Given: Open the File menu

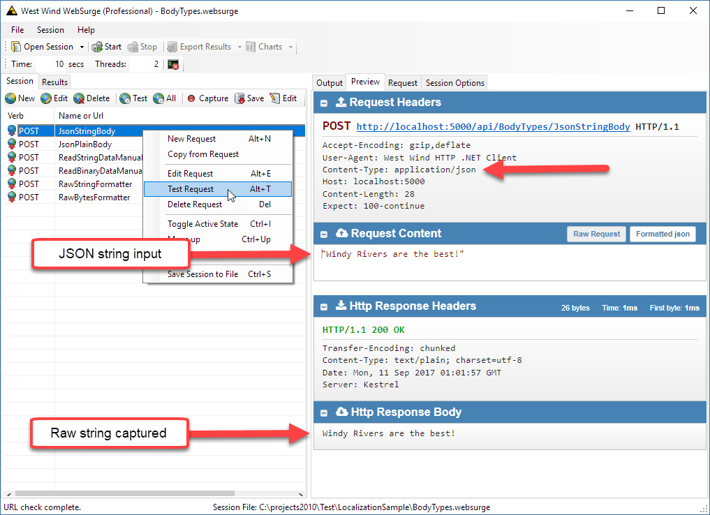Looking at the screenshot, I should click(17, 29).
